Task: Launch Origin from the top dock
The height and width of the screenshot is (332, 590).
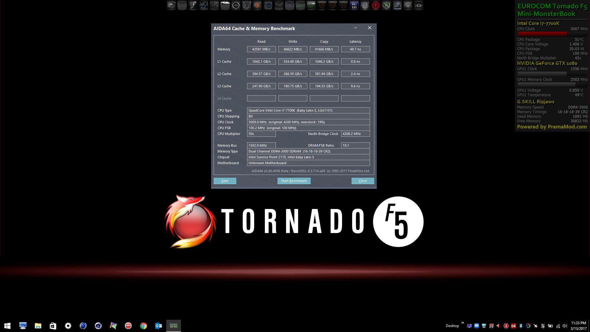Action: click(x=257, y=5)
